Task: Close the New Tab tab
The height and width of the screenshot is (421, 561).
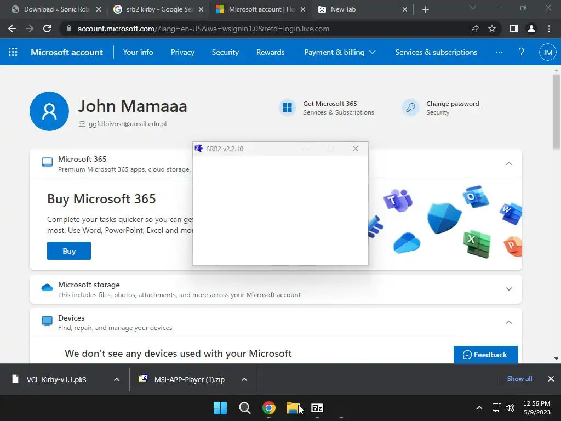Action: (x=405, y=9)
